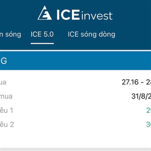
Task: Click the light divider strip below tabs
Action: (75, 51)
